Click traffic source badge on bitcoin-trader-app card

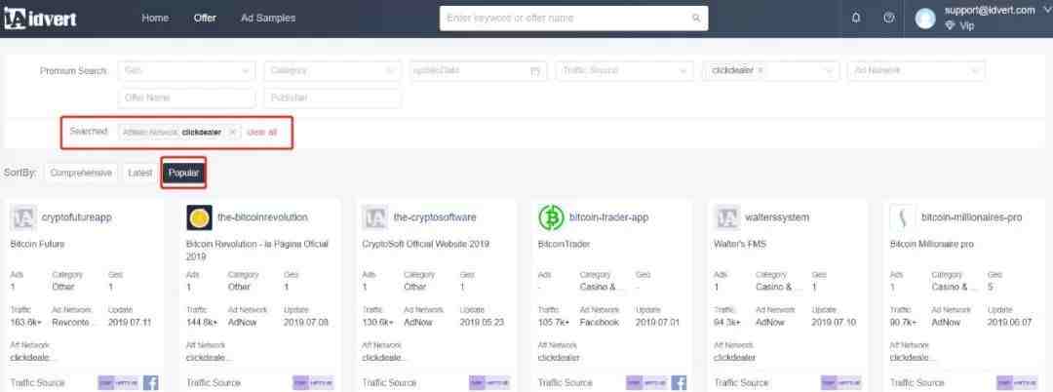[646, 382]
